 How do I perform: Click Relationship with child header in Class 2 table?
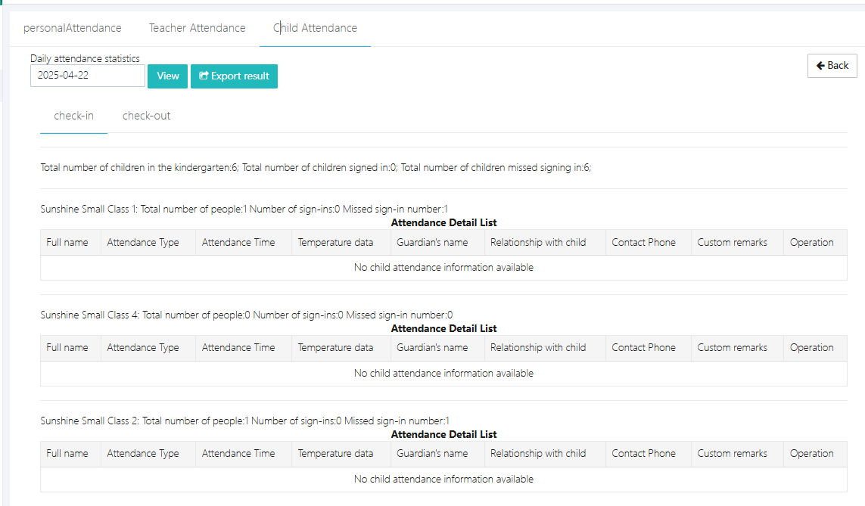[x=538, y=454]
